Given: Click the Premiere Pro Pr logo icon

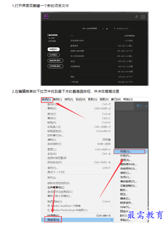Looking at the screenshot, I should pyautogui.click(x=46, y=17).
